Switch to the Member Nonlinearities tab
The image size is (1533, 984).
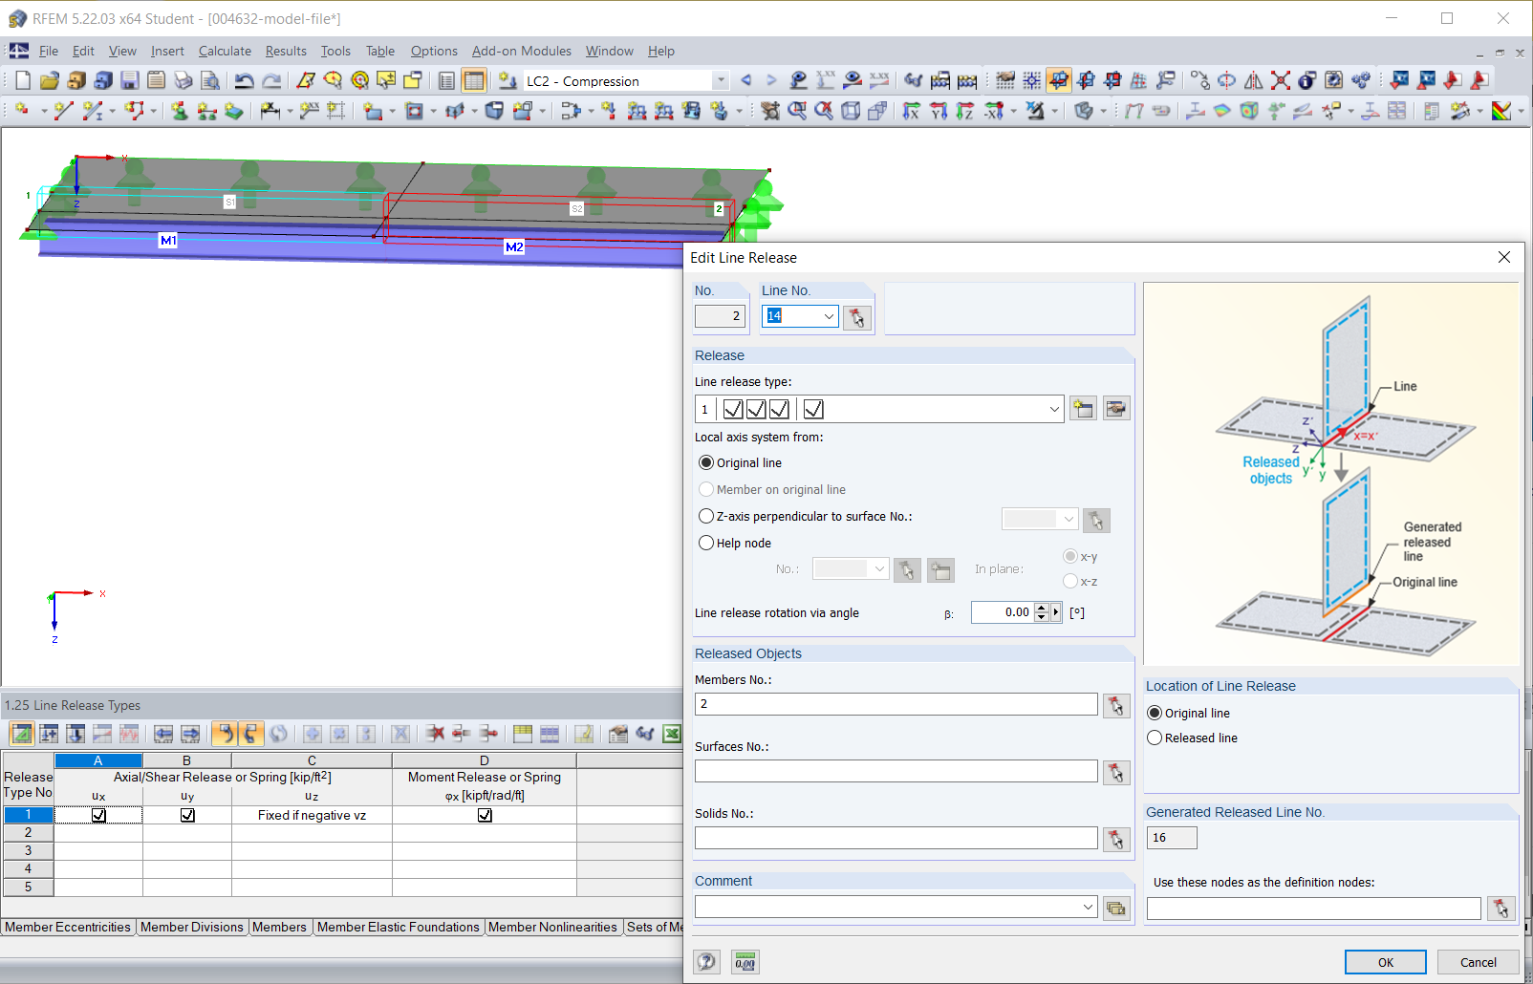[553, 927]
